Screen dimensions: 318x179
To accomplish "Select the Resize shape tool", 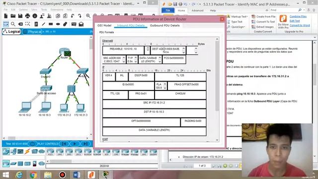I will (x=28, y=24).
